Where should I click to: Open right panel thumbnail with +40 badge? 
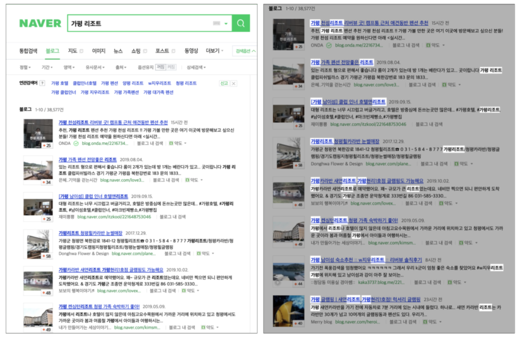[x=289, y=311]
